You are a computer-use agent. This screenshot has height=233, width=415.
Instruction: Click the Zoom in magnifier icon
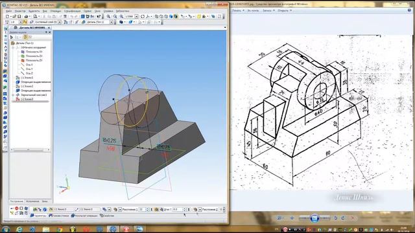click(108, 16)
